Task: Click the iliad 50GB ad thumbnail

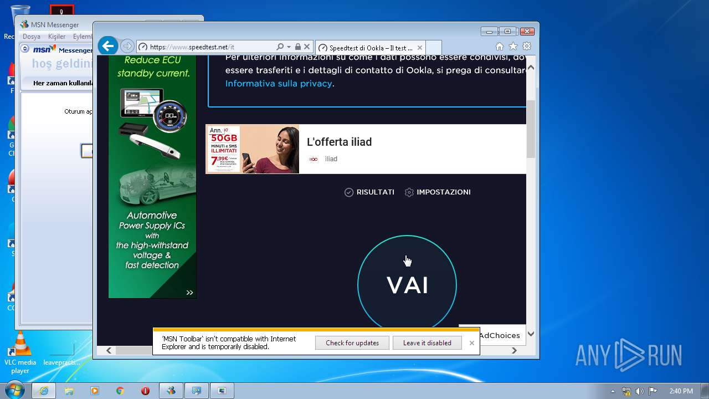Action: pyautogui.click(x=253, y=149)
